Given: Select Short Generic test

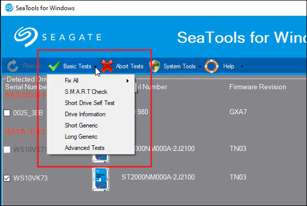Looking at the screenshot, I should pos(91,125).
